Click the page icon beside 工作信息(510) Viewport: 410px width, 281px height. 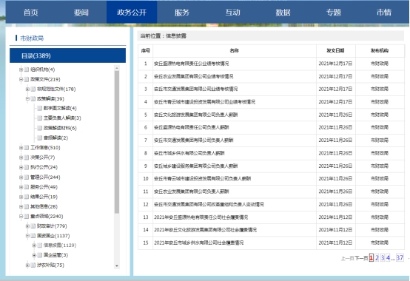27,148
